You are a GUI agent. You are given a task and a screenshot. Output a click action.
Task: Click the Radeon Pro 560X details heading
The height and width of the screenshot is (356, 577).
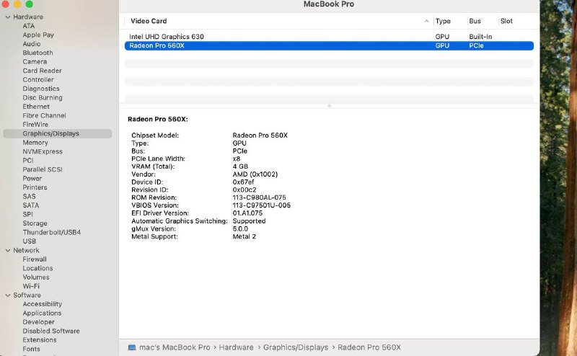(x=158, y=119)
